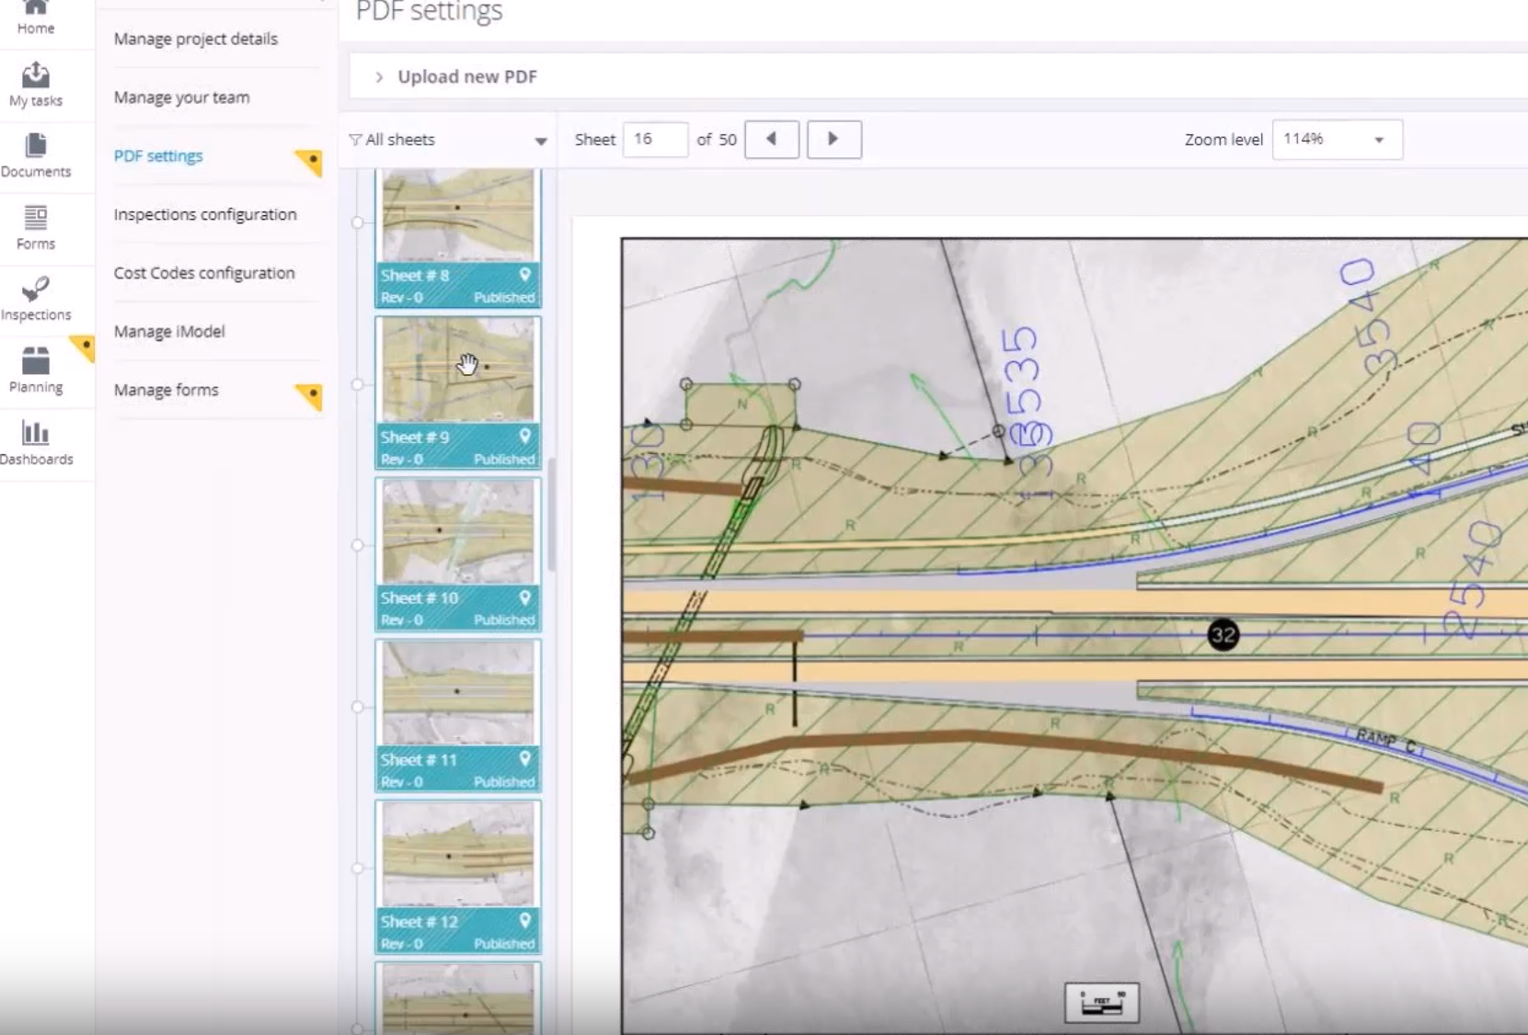The height and width of the screenshot is (1035, 1528).
Task: Select radio circle beside Sheet # 11
Action: pyautogui.click(x=358, y=707)
